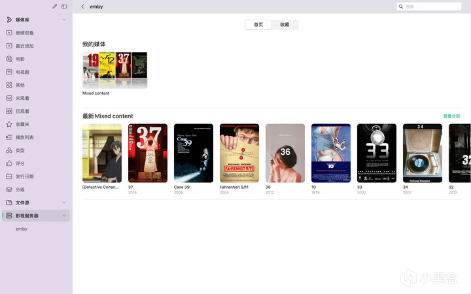471x294 pixels.
Task: Click the [Detective Conan... title text
Action: click(x=101, y=187)
